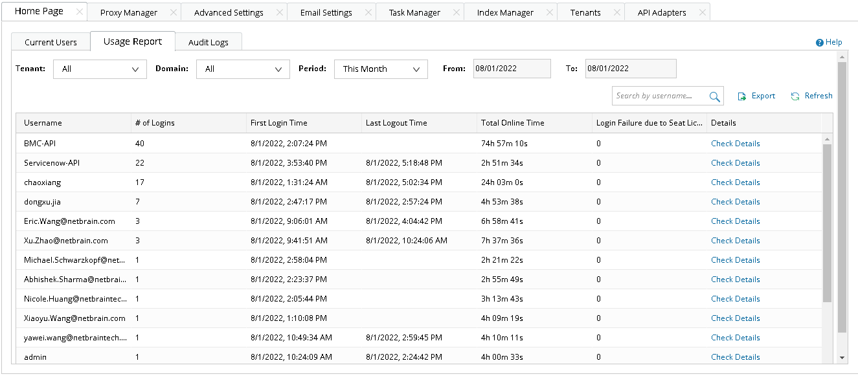Refresh the usage report data
The height and width of the screenshot is (385, 858).
click(811, 95)
